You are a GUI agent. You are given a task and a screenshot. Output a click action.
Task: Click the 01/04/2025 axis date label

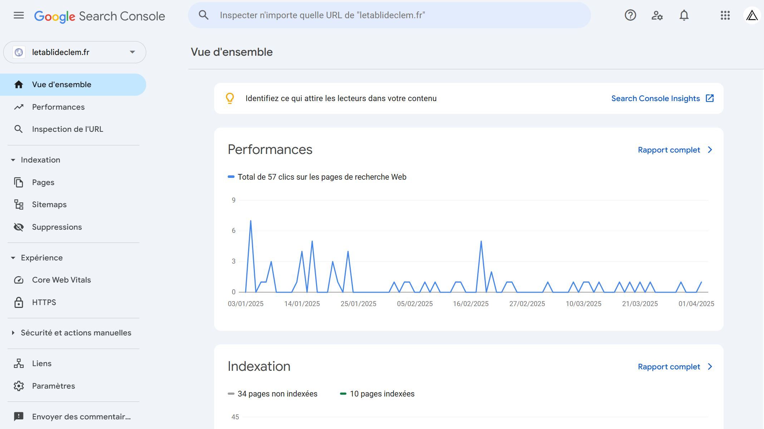(x=696, y=304)
